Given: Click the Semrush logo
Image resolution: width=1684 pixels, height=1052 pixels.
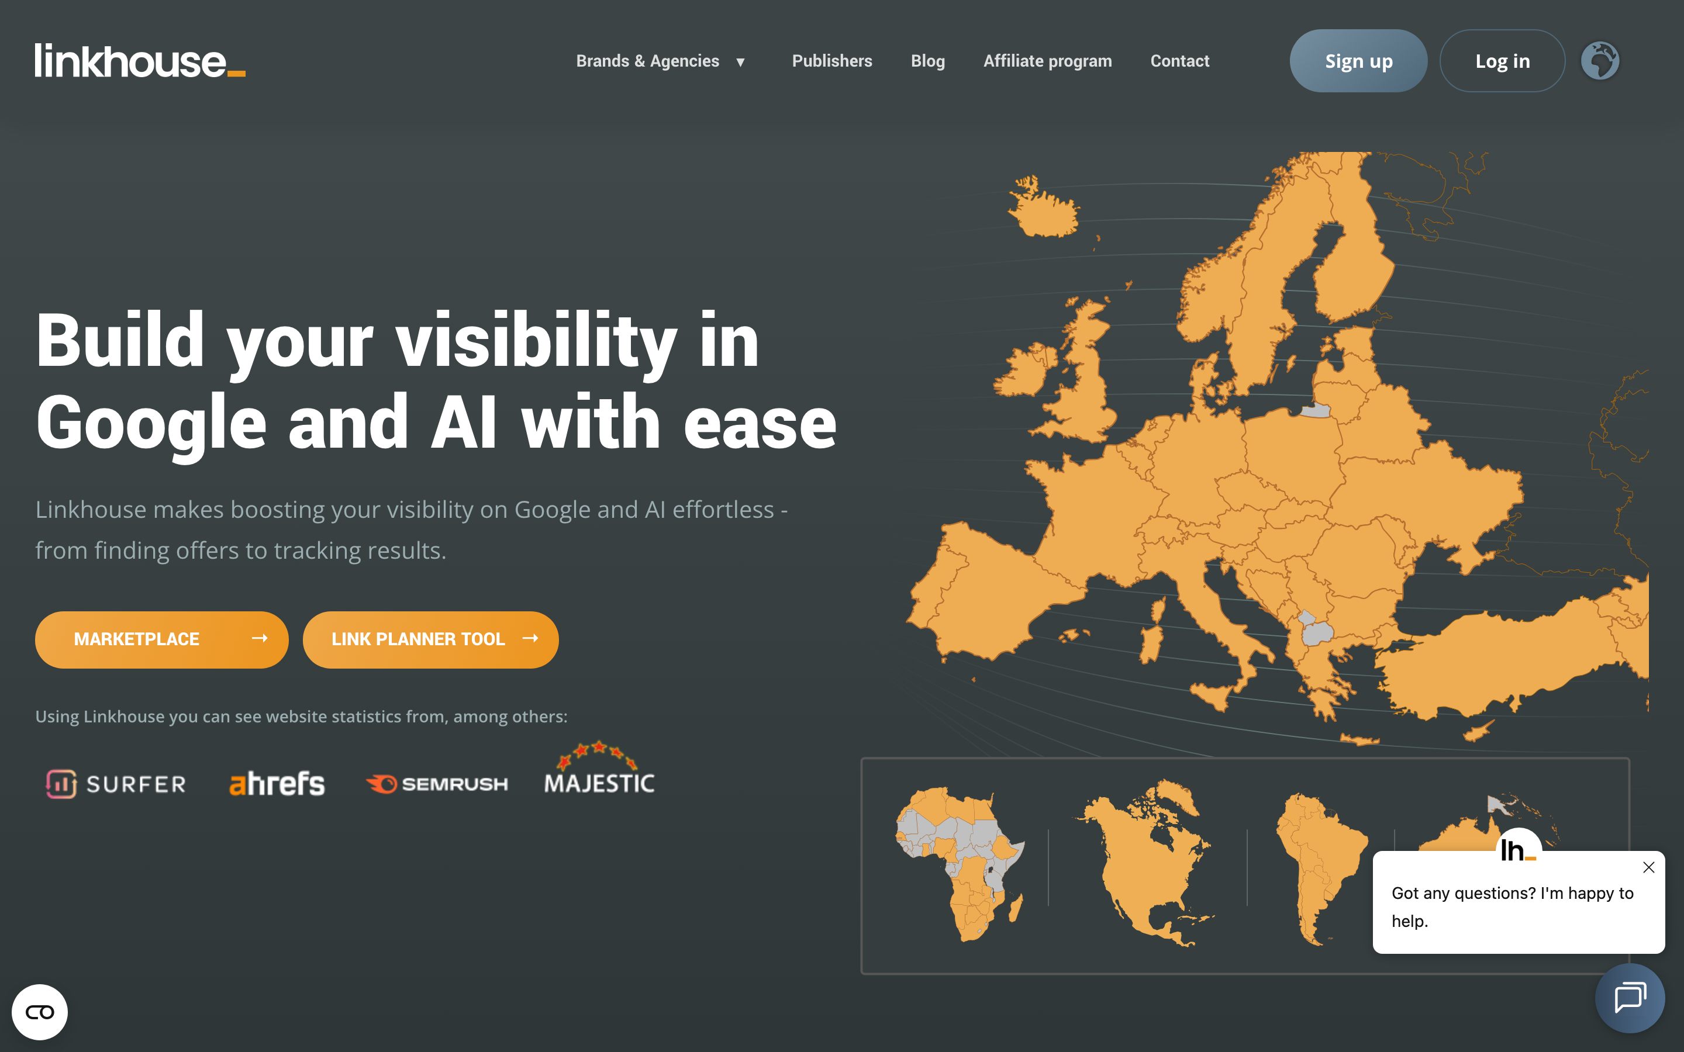Looking at the screenshot, I should (437, 784).
